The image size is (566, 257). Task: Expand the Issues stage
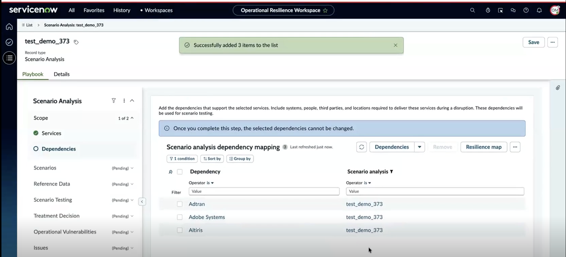[x=132, y=248]
